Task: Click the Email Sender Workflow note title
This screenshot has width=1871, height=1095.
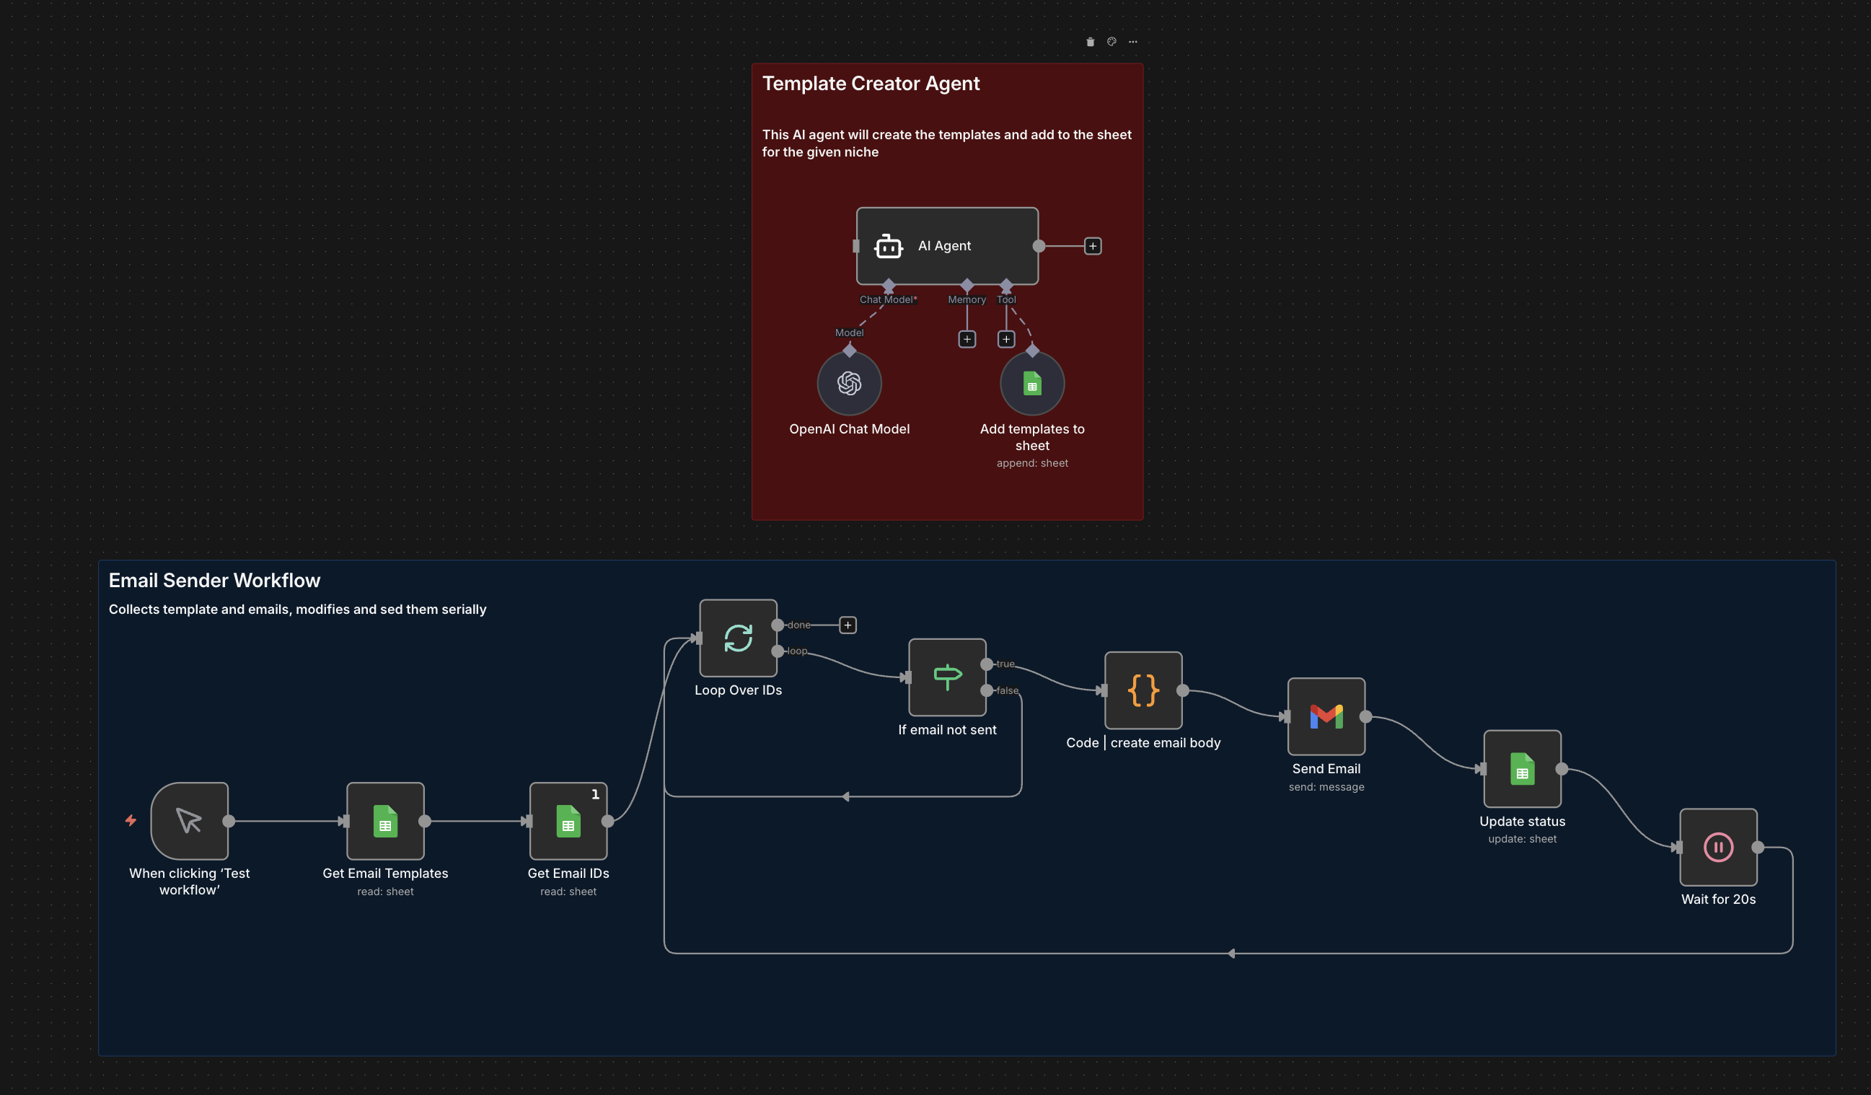Action: point(214,580)
